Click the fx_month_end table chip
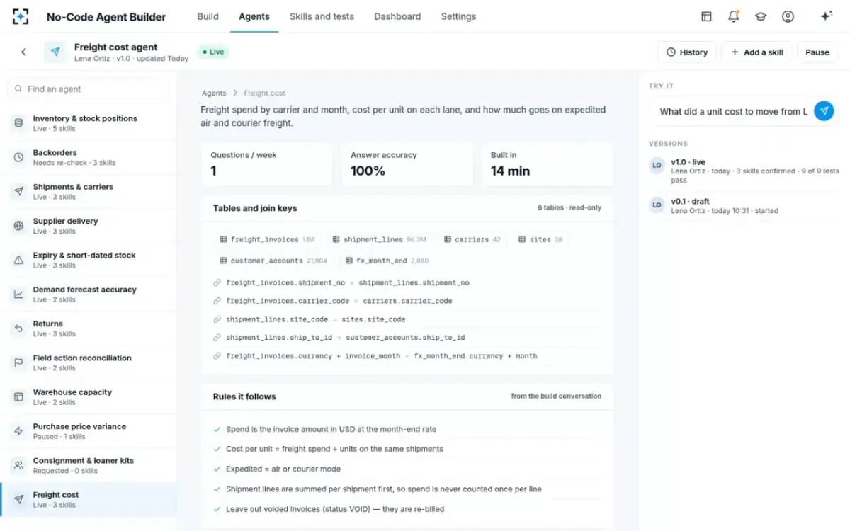This screenshot has width=850, height=531. [387, 261]
